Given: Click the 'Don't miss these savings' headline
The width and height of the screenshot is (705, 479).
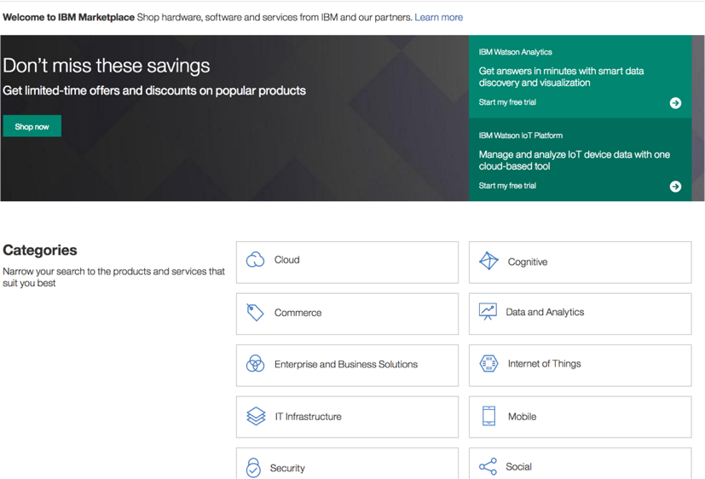Looking at the screenshot, I should (x=106, y=66).
